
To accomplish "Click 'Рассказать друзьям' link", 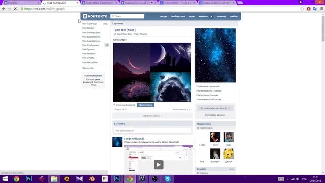I will point(215,115).
